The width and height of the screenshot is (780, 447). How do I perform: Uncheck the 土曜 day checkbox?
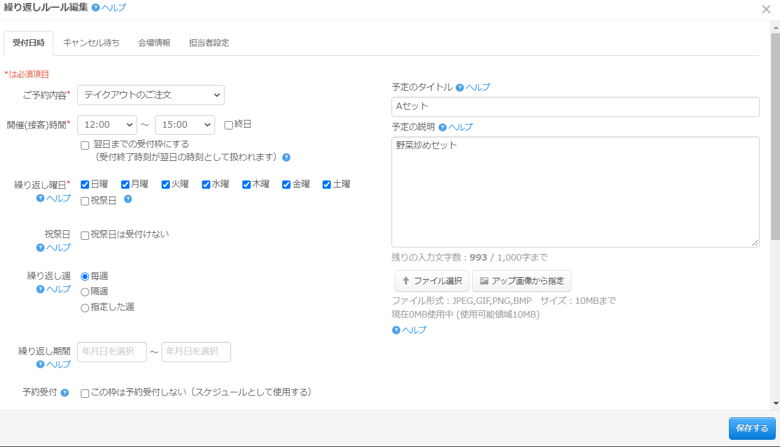pos(326,184)
